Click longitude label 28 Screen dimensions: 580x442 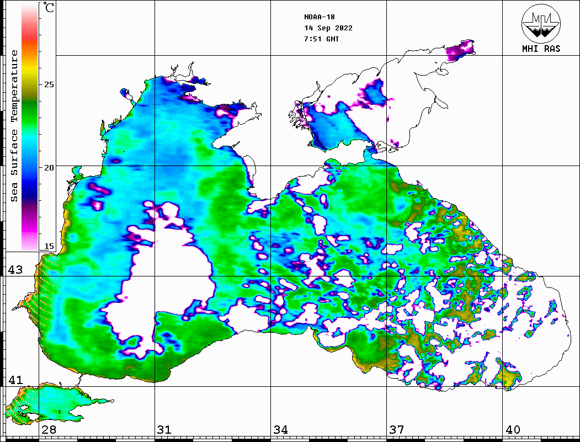click(49, 429)
